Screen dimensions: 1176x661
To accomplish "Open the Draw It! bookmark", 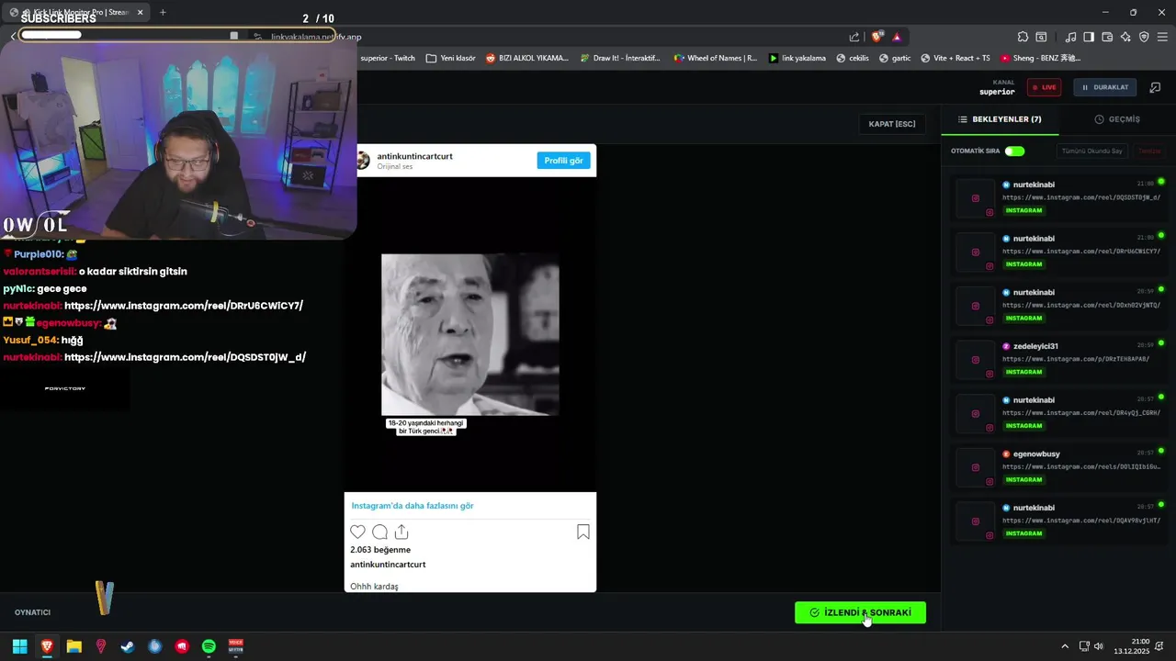I will click(x=619, y=58).
